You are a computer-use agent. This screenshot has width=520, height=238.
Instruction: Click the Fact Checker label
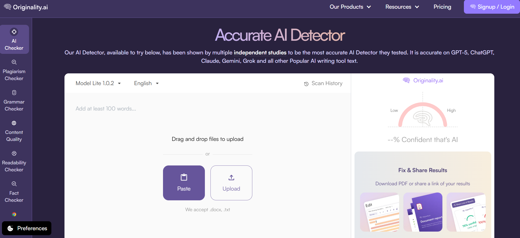(14, 197)
